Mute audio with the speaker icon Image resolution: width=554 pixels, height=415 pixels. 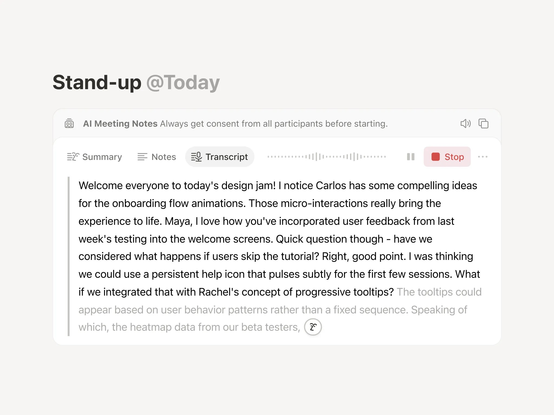coord(466,123)
